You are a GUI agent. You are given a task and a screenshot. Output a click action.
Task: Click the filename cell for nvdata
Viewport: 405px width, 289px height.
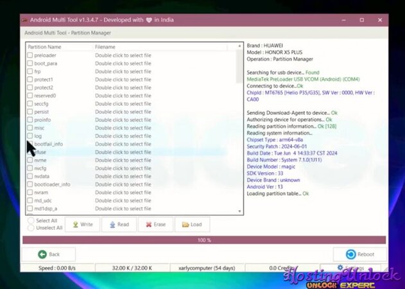(x=123, y=176)
